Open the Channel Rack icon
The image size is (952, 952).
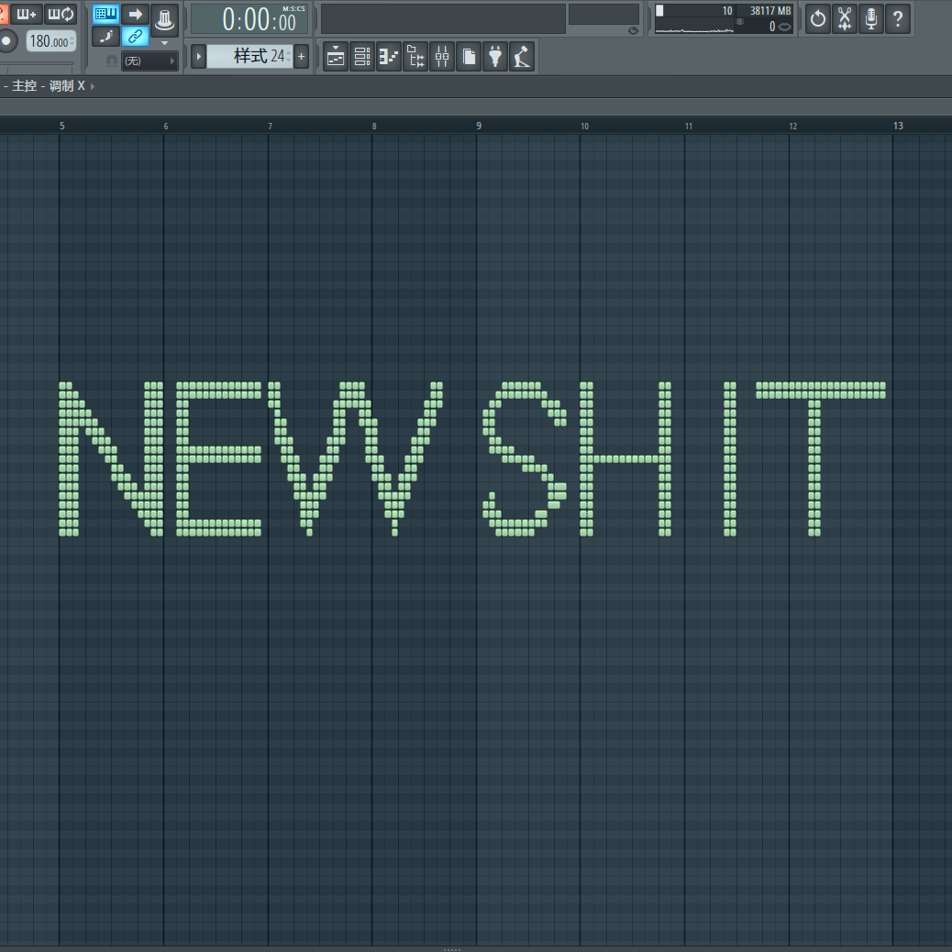[362, 57]
